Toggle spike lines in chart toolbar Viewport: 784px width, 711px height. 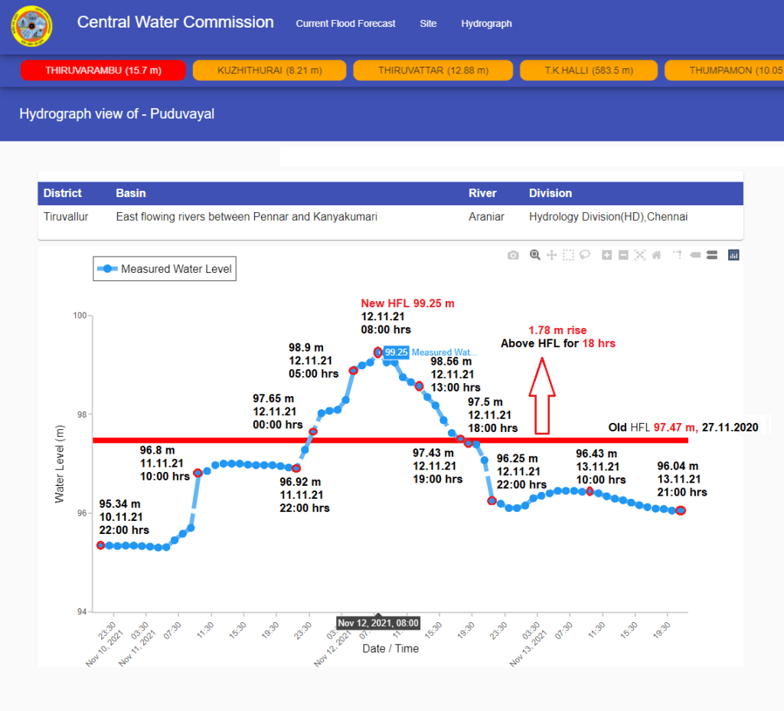(678, 255)
